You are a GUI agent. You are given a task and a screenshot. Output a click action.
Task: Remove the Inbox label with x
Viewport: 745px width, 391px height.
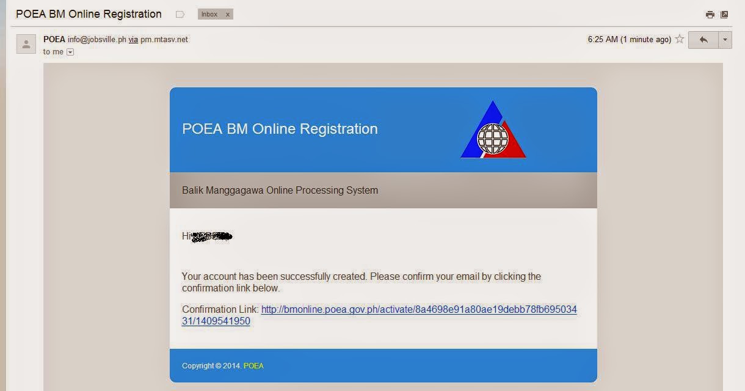click(228, 14)
